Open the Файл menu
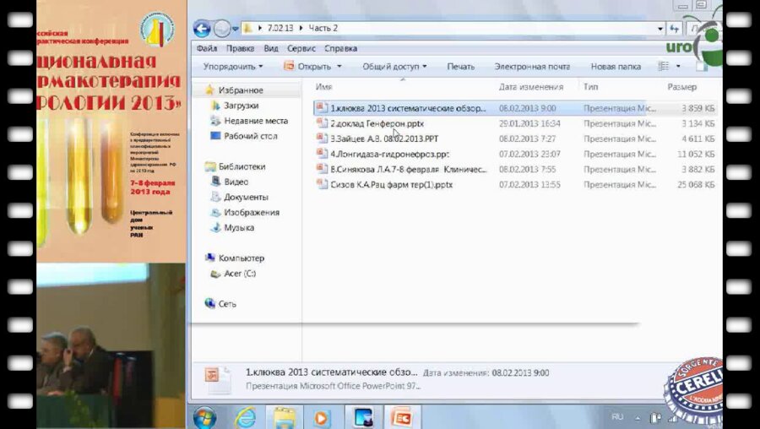Screen dimensions: 760x429 [x=207, y=49]
